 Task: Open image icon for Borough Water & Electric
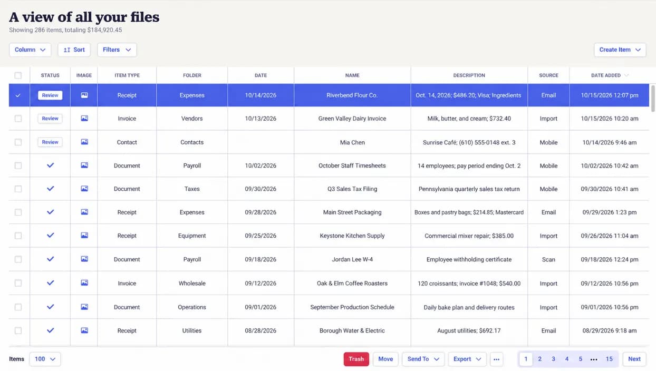point(84,330)
